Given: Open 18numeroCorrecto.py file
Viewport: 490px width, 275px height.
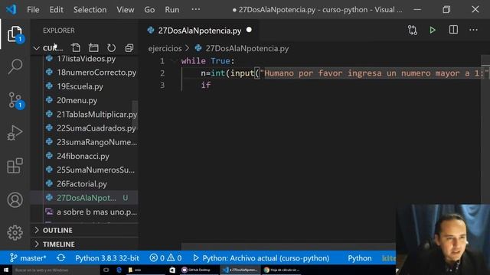Looking at the screenshot, I should [x=96, y=73].
